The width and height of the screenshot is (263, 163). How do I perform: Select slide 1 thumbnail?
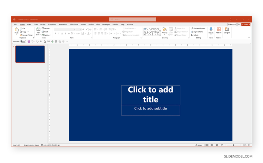click(x=30, y=54)
